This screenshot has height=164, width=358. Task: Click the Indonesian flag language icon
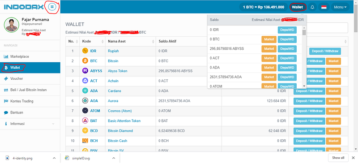[324, 7]
